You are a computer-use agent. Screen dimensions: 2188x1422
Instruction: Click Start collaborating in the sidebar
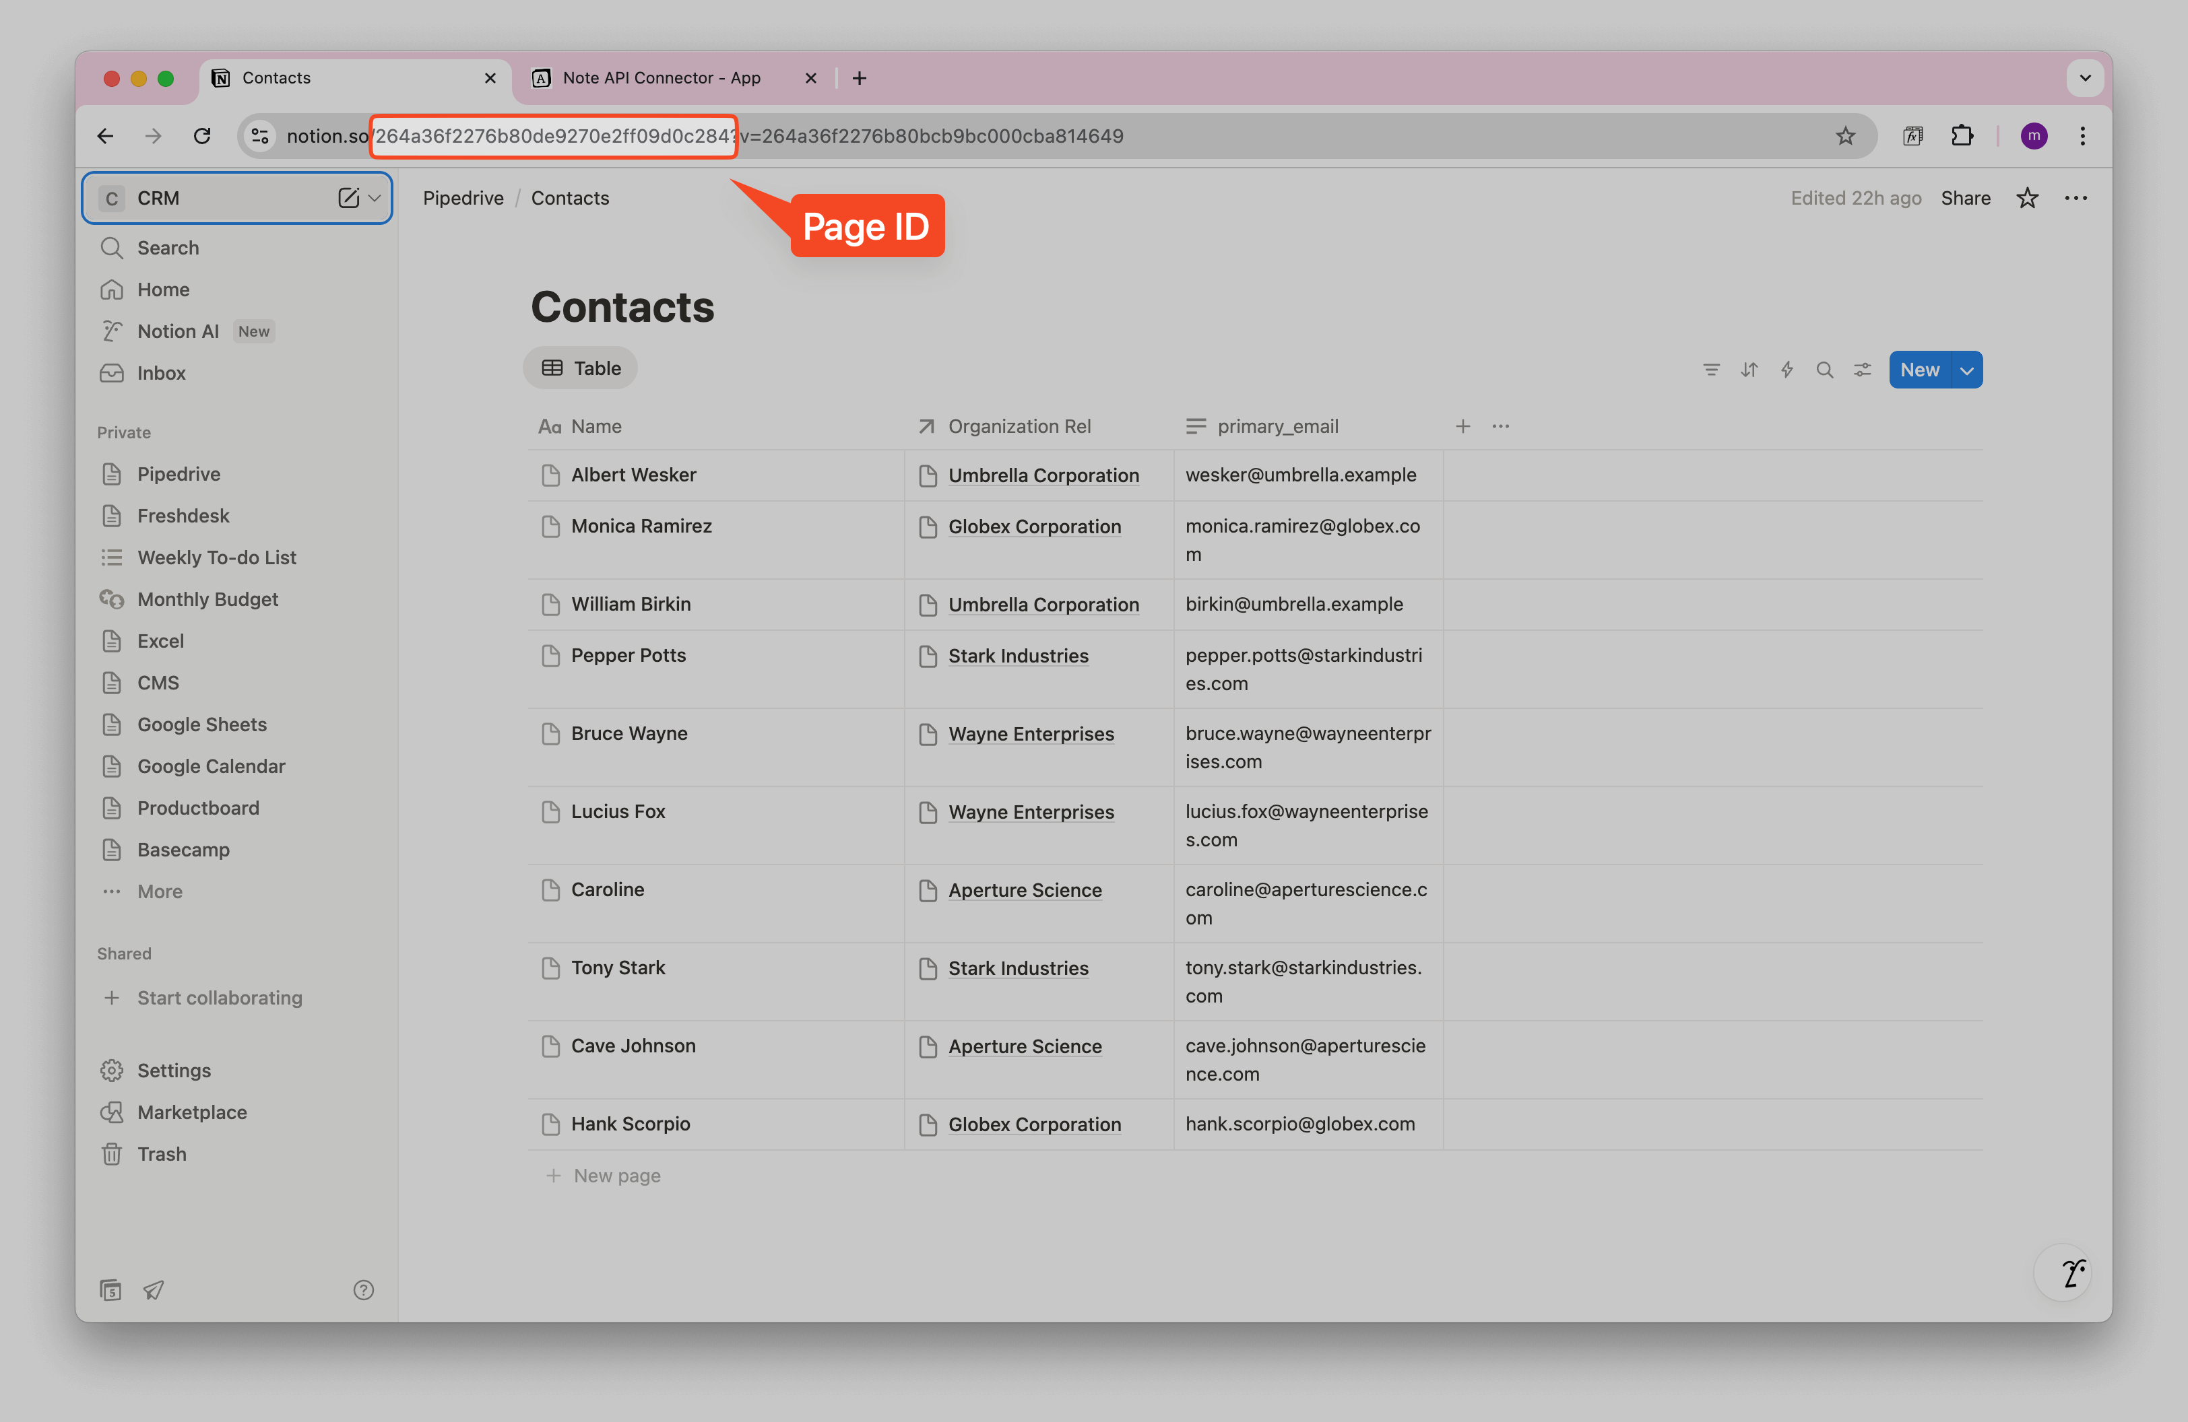(219, 998)
